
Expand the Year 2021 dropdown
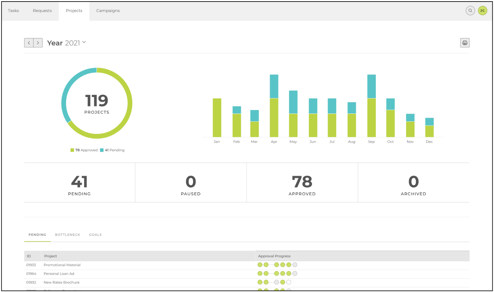tap(66, 43)
